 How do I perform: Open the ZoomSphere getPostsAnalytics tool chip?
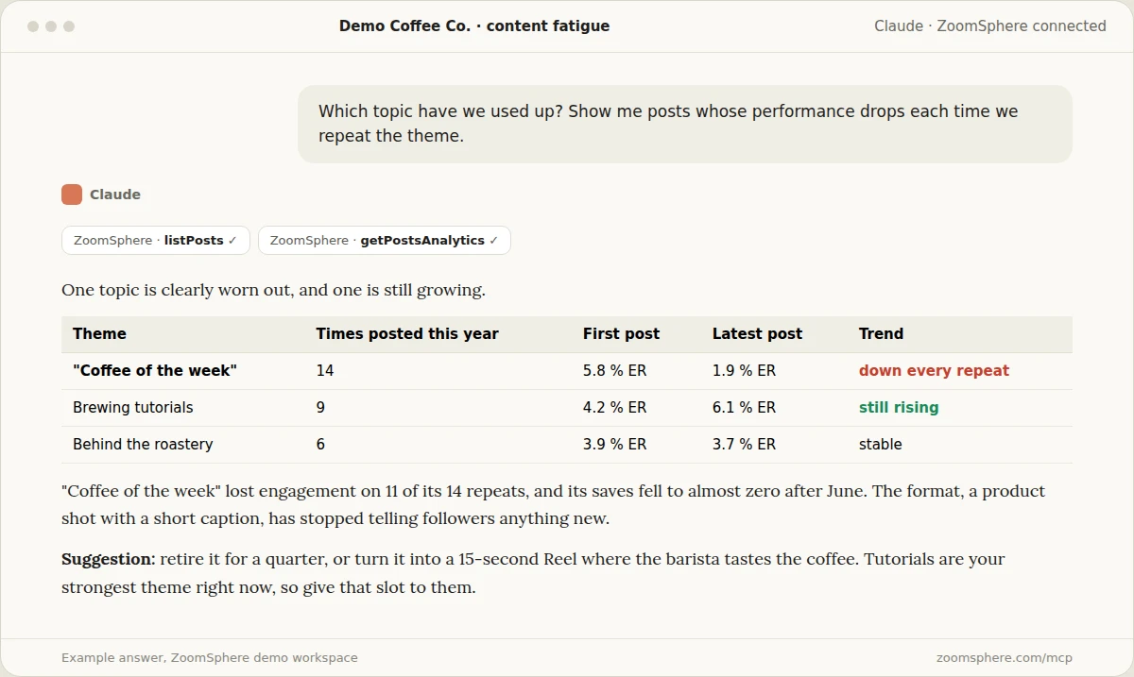(x=385, y=241)
